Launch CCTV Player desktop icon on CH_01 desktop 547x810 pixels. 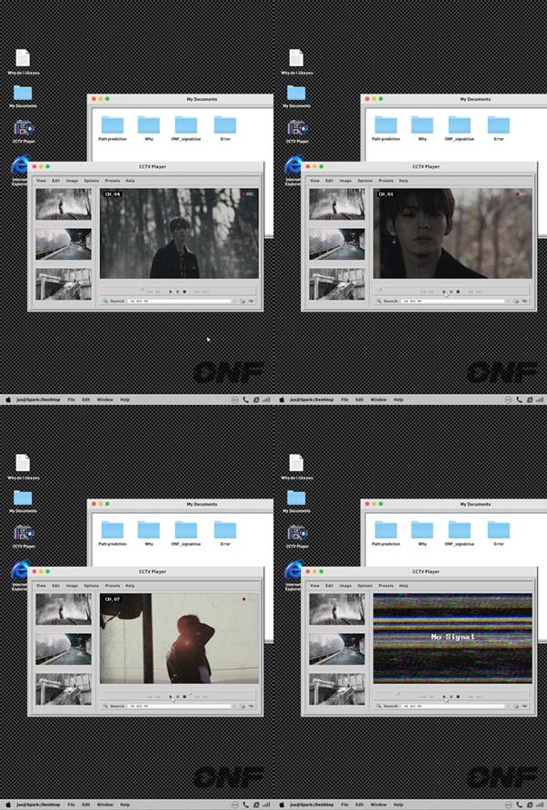click(x=297, y=128)
